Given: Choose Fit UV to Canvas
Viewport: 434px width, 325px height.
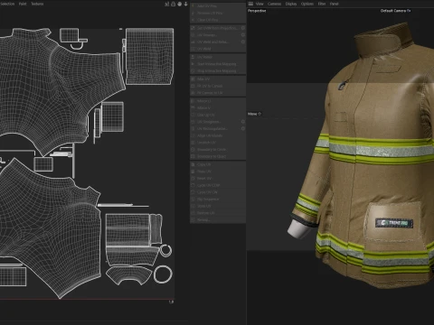Looking at the screenshot, I should tap(218, 86).
